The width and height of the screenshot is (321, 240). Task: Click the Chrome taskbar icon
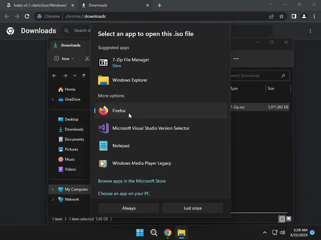click(x=168, y=232)
